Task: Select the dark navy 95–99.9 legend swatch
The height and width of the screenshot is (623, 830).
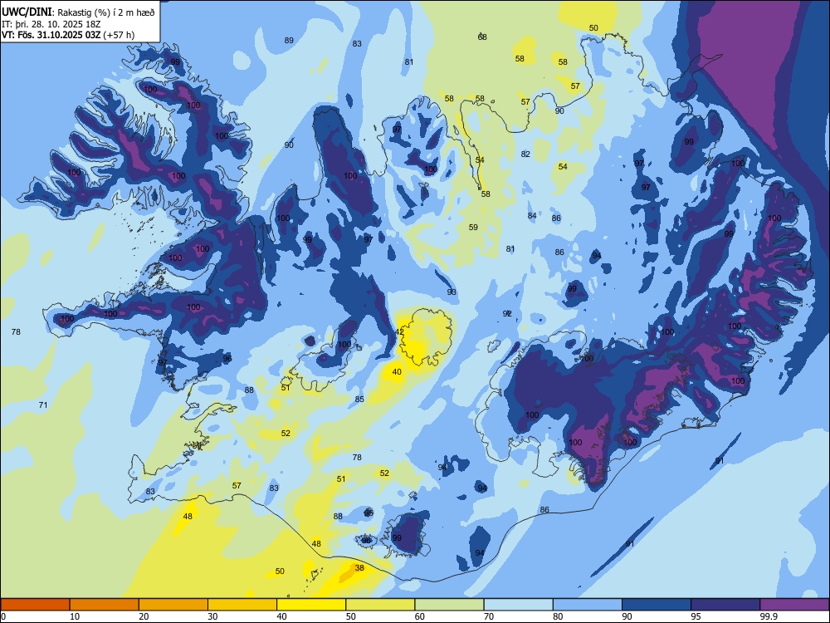Action: pos(725,605)
